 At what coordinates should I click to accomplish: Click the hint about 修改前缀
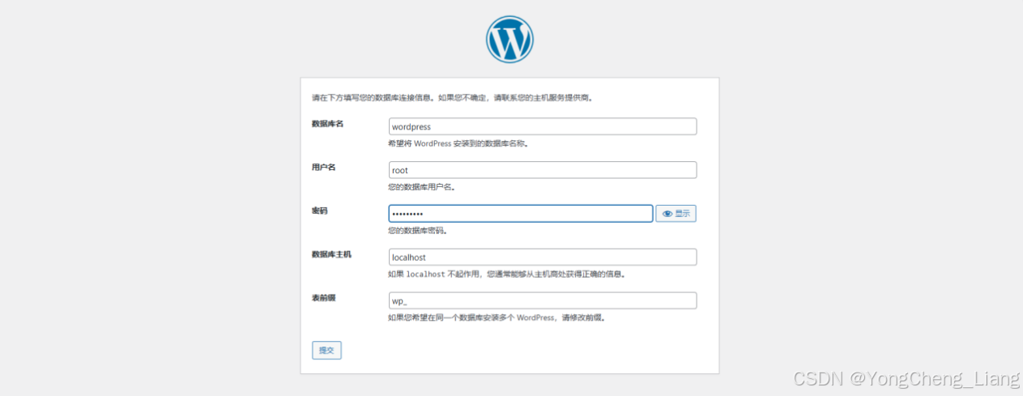497,317
